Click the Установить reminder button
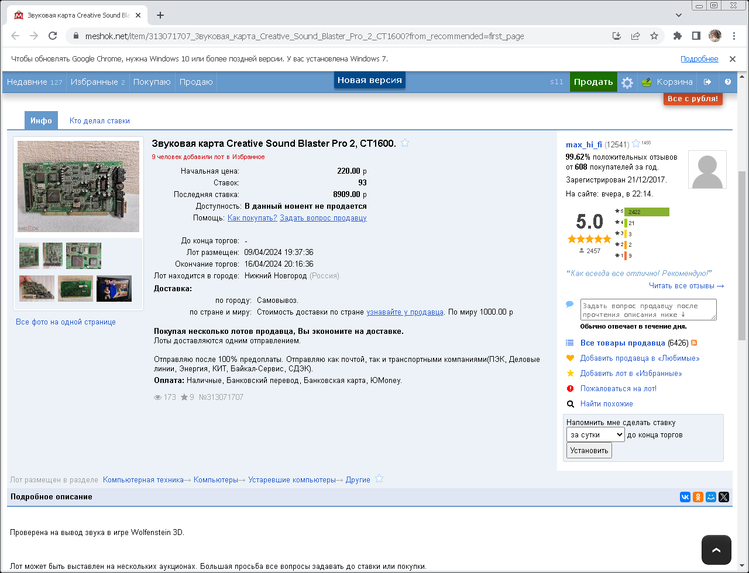749x573 pixels. tap(589, 450)
